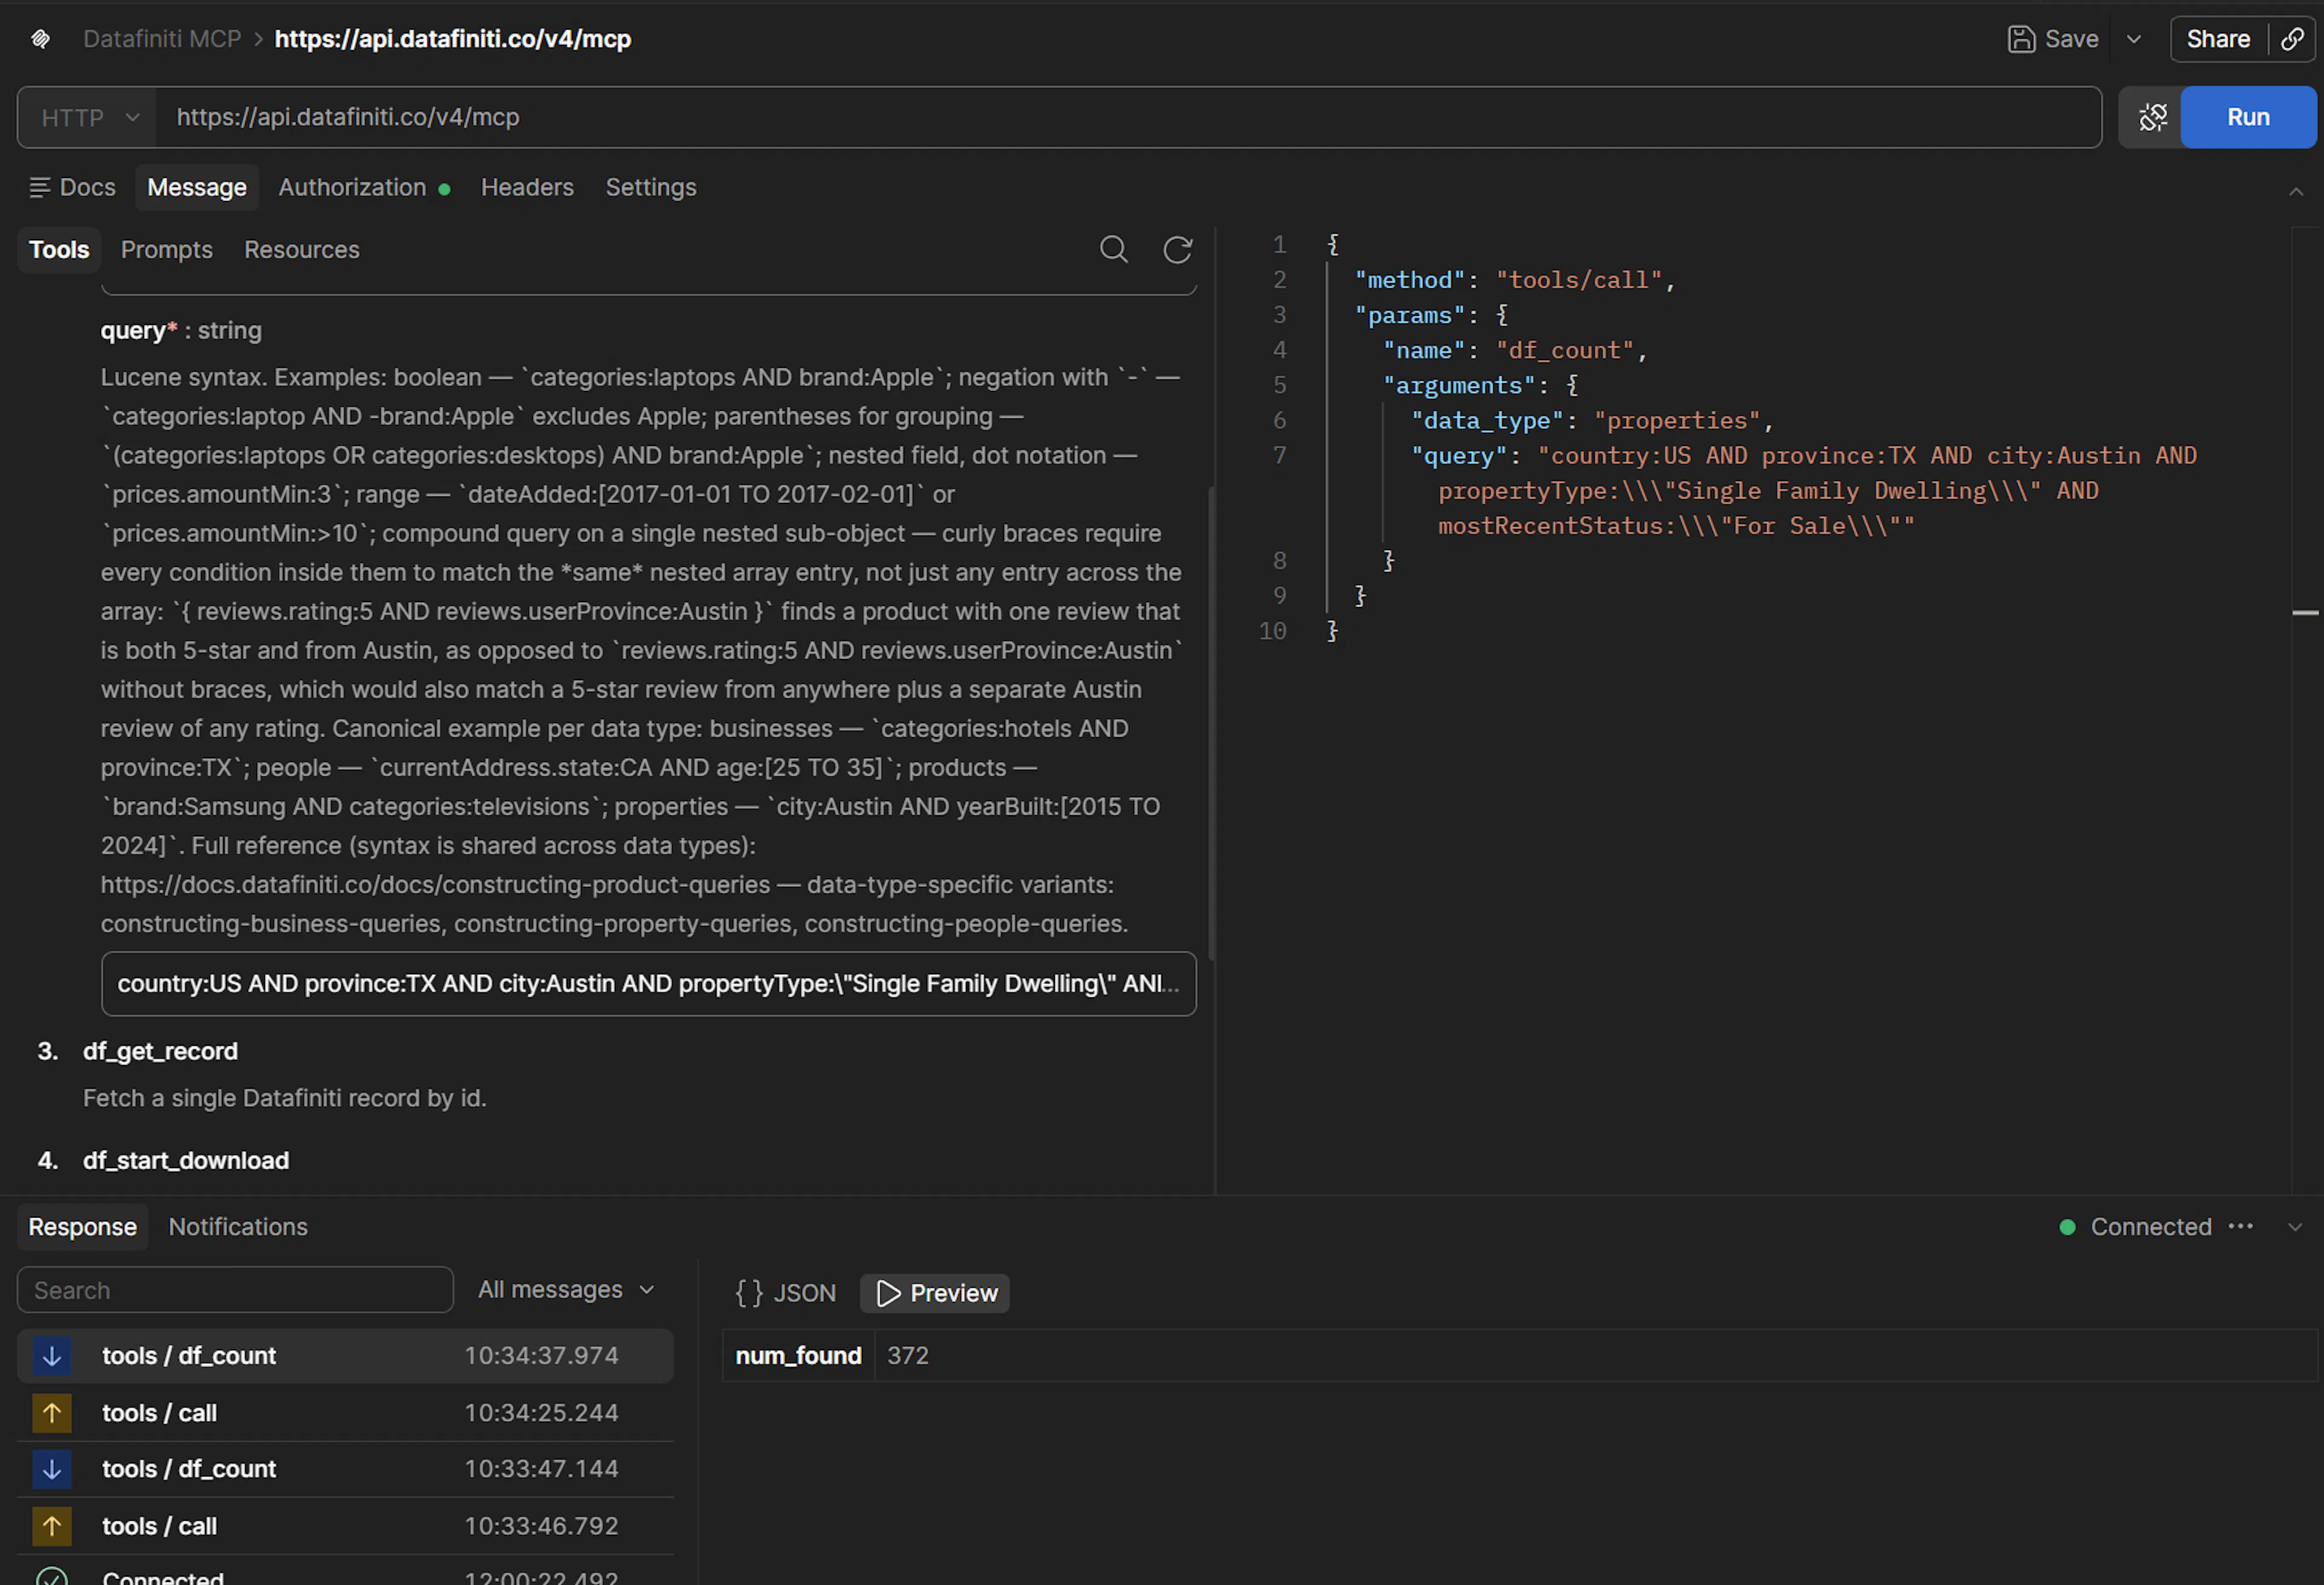Collapse the request pane with the top chevron
This screenshot has width=2324, height=1585.
[x=2296, y=191]
